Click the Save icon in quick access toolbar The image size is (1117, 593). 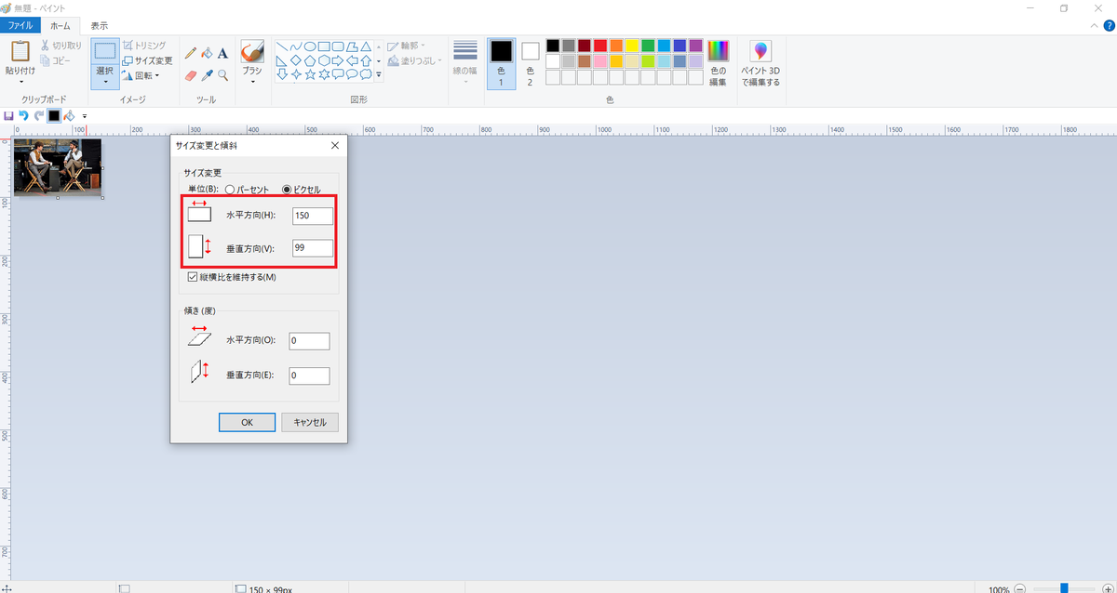tap(8, 115)
